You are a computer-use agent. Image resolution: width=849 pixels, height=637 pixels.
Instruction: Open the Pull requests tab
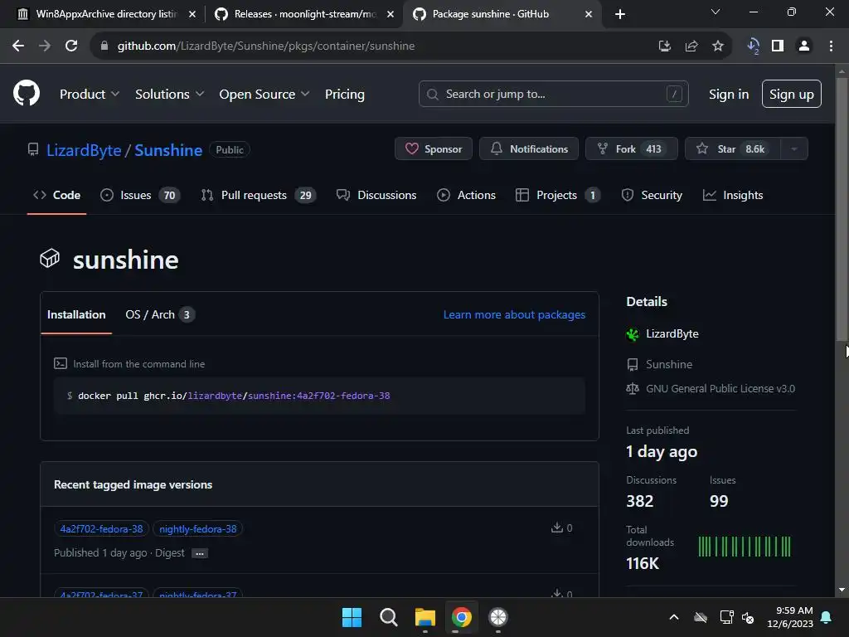(259, 195)
